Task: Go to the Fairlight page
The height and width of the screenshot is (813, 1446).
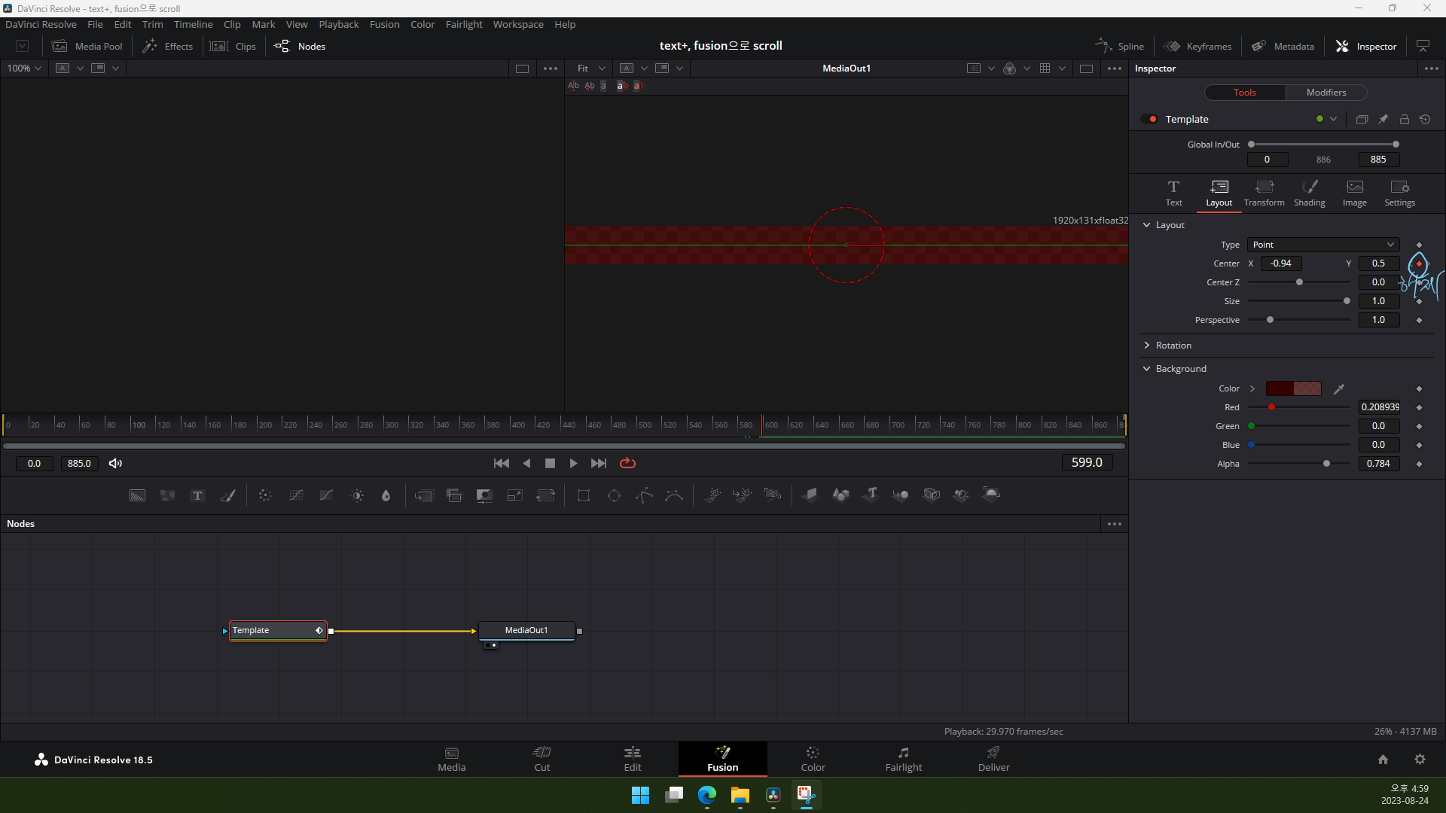Action: point(904,759)
